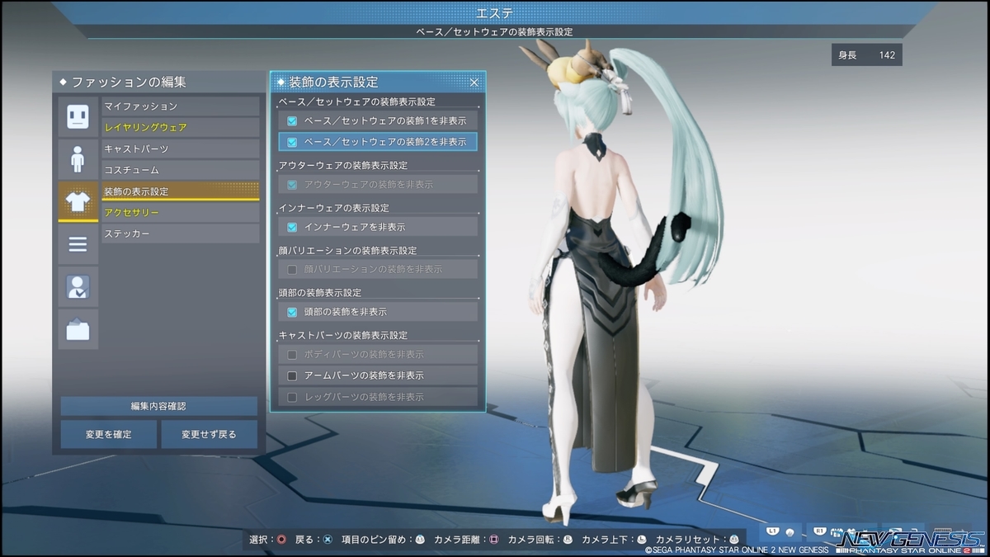
Task: Toggle ベース/セットウェアの装飾2を非表示 checkbox
Action: (x=291, y=142)
